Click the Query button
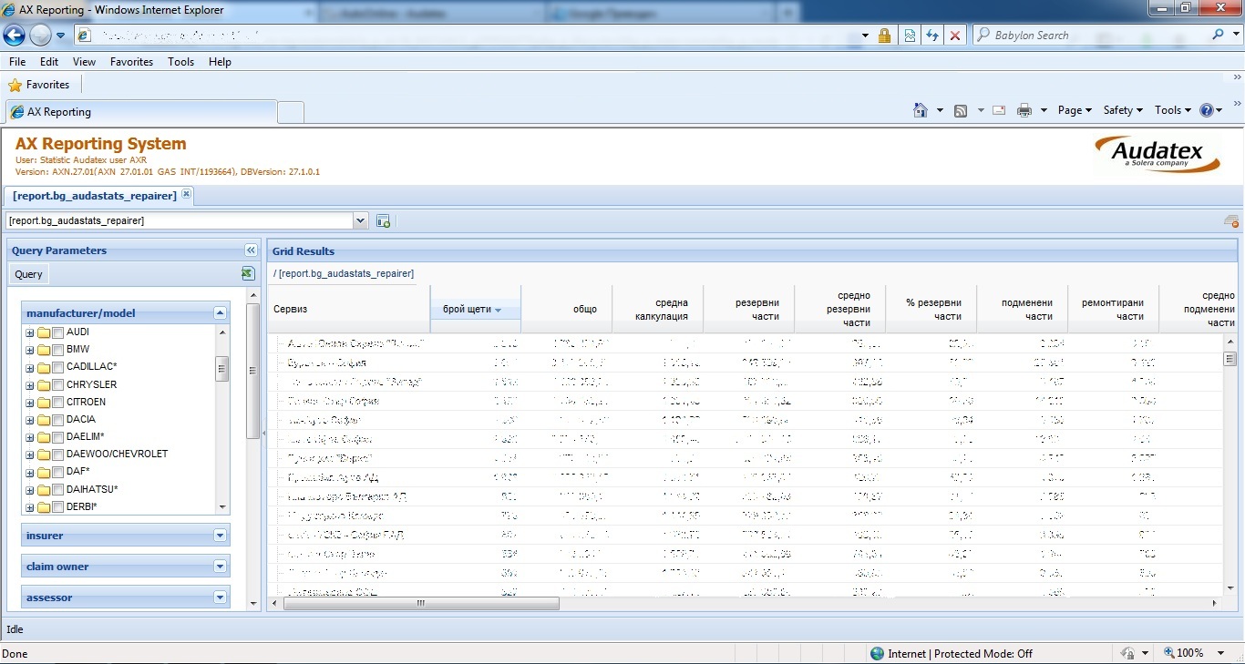The image size is (1245, 664). 28,274
